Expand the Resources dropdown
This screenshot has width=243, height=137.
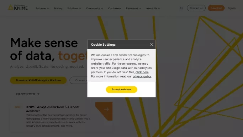[133, 9]
